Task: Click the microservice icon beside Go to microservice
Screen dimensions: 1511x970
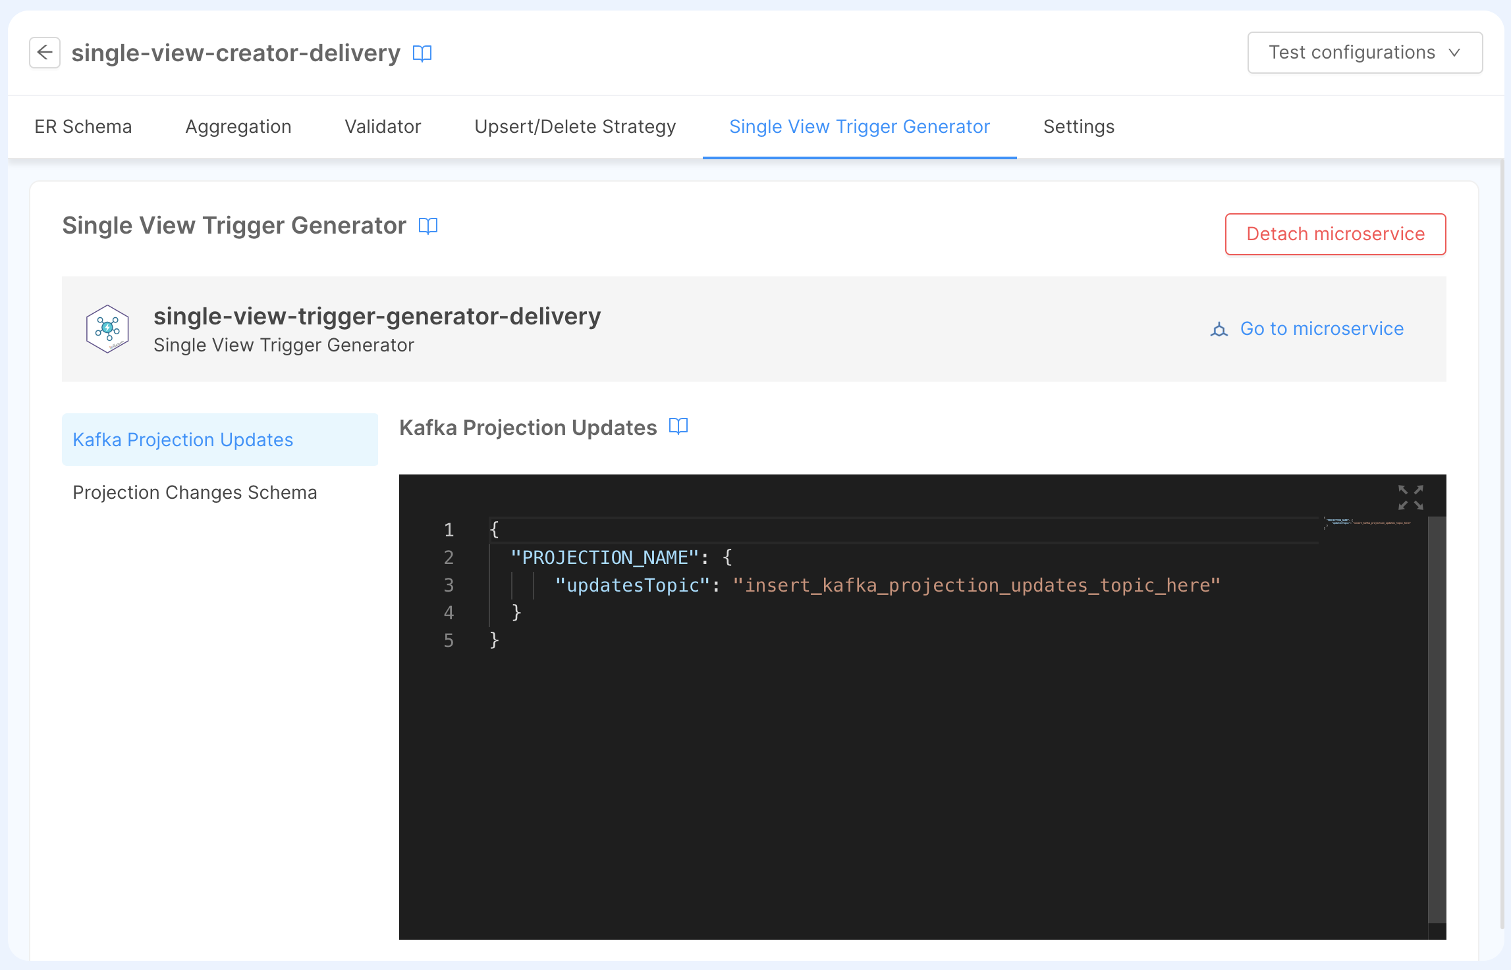Action: pos(1219,329)
